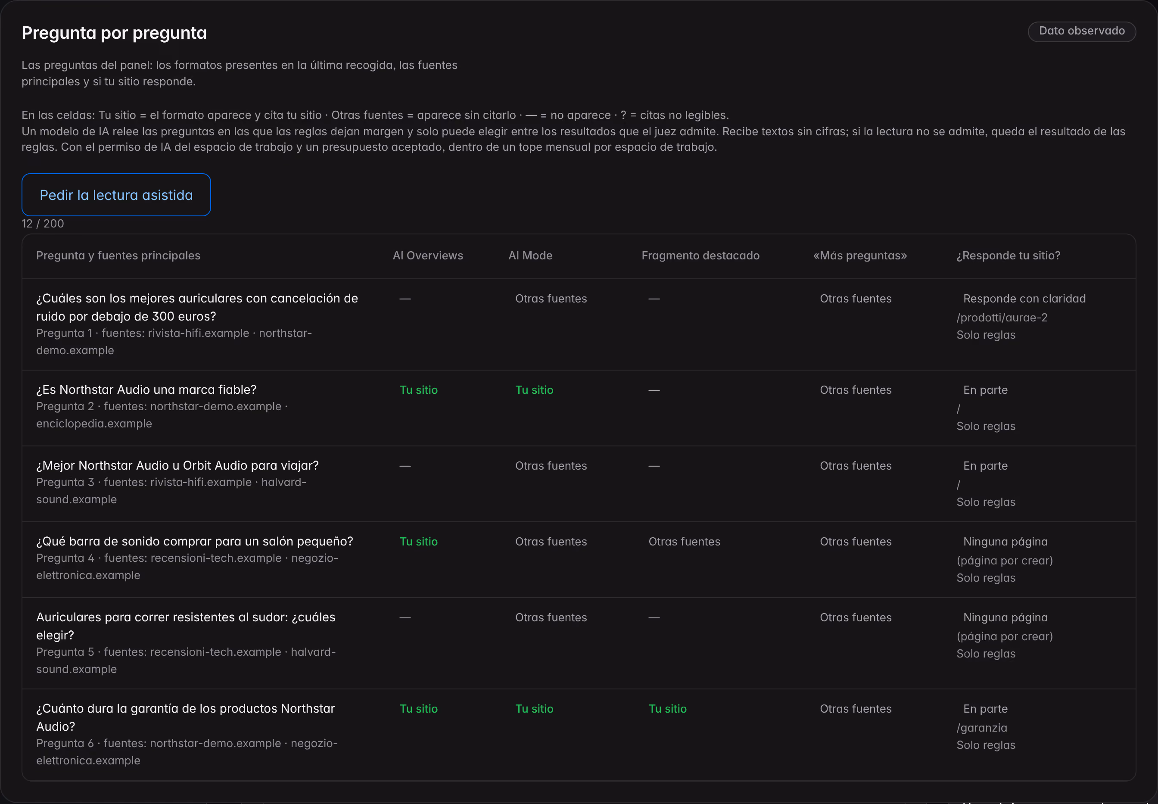The width and height of the screenshot is (1158, 804).
Task: Click the 'Fragmento destacado' column header
Action: [700, 256]
